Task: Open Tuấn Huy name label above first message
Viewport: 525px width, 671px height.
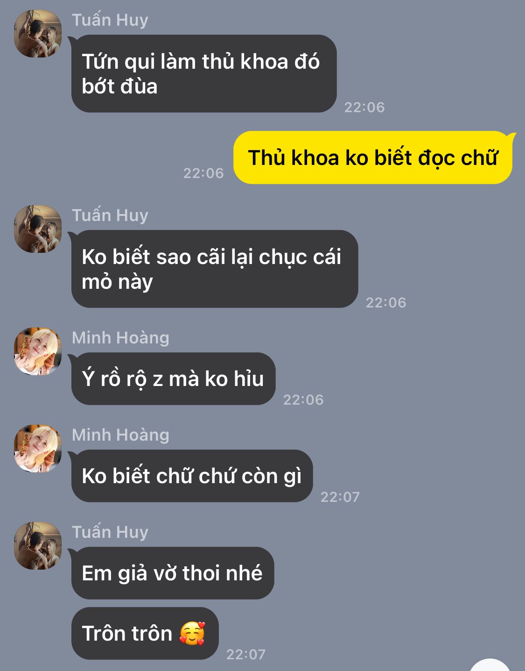Action: pos(110,20)
